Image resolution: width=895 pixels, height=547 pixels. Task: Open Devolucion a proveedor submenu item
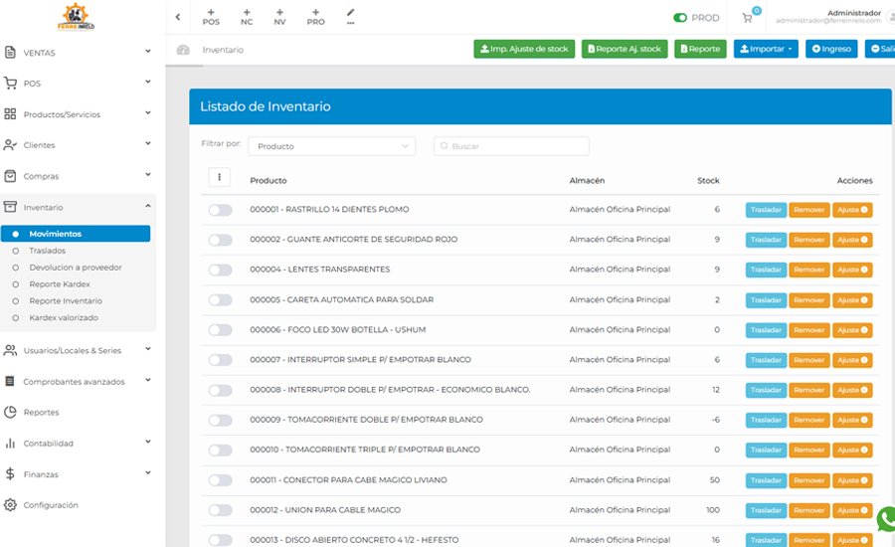click(x=76, y=268)
